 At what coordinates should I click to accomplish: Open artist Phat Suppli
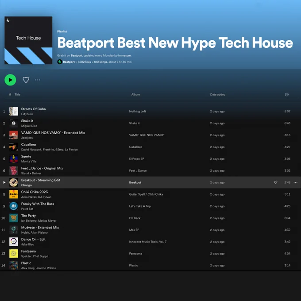click(41, 256)
